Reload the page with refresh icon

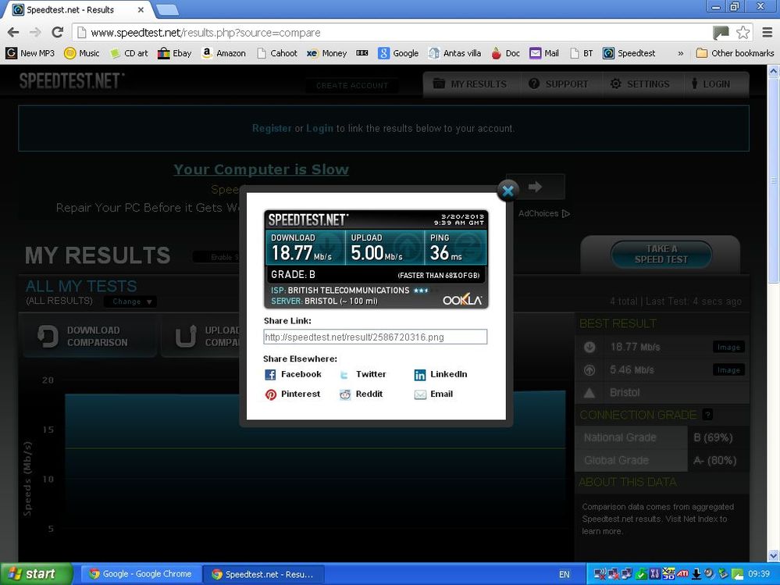pyautogui.click(x=58, y=32)
